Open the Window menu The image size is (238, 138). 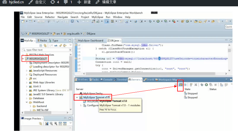coord(117,17)
